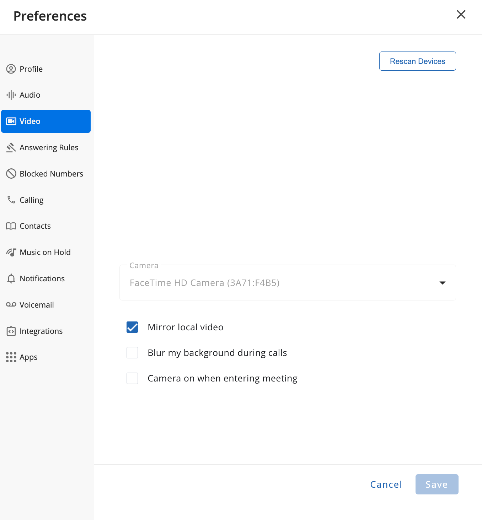Image resolution: width=482 pixels, height=520 pixels.
Task: Click the Answering Rules gavel icon
Action: pos(11,147)
